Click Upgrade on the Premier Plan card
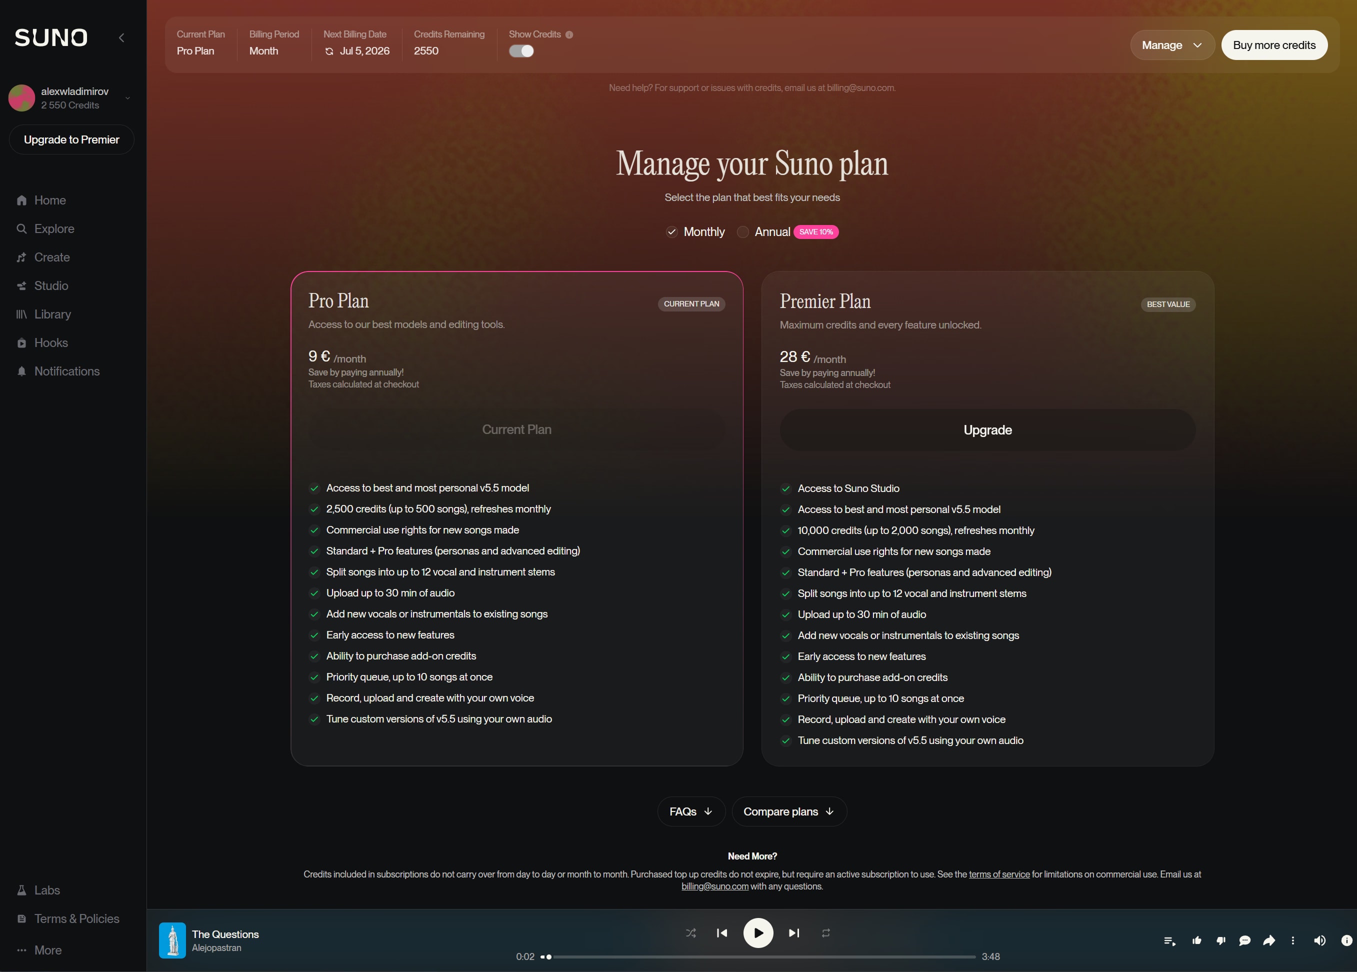1357x972 pixels. (987, 430)
